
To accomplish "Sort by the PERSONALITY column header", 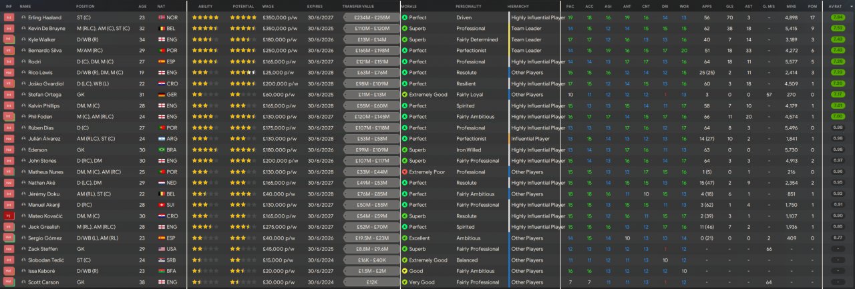I will [x=470, y=6].
